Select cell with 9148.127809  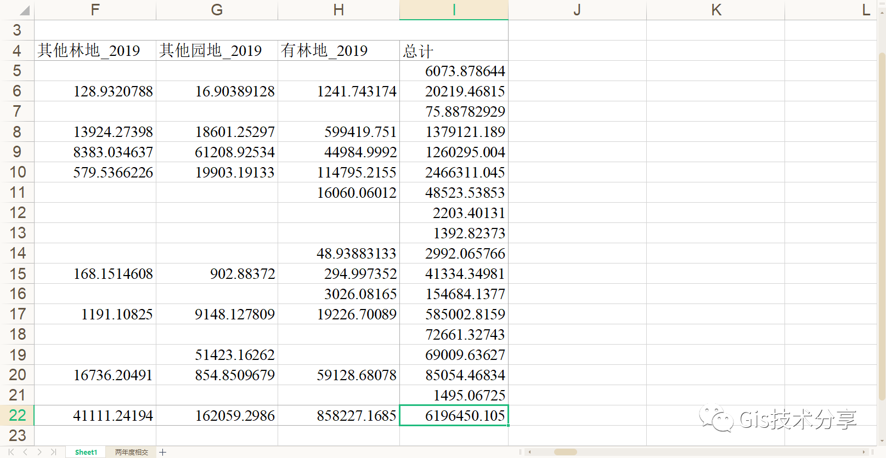pos(217,314)
